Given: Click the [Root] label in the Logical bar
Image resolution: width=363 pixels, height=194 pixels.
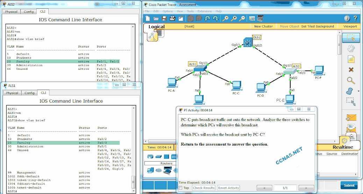Looking at the screenshot, I should [189, 26].
